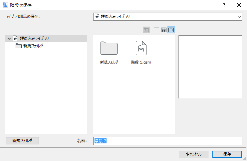Click the ArchiCAD logo in title bar
This screenshot has height=161, width=247.
tap(5, 5)
